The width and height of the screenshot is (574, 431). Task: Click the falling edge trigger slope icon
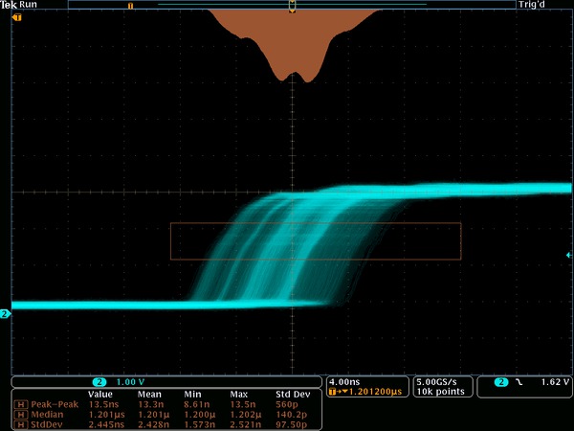(519, 383)
